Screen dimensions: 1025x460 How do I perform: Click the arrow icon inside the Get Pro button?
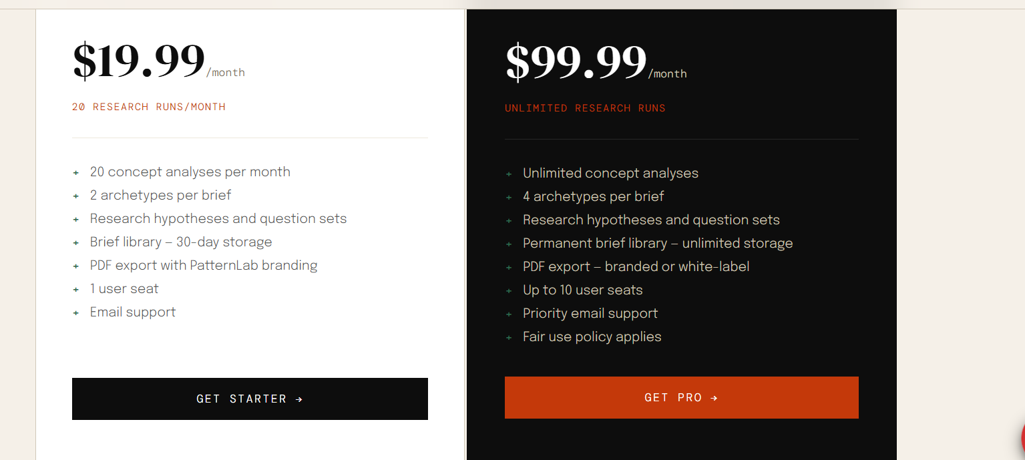click(714, 398)
